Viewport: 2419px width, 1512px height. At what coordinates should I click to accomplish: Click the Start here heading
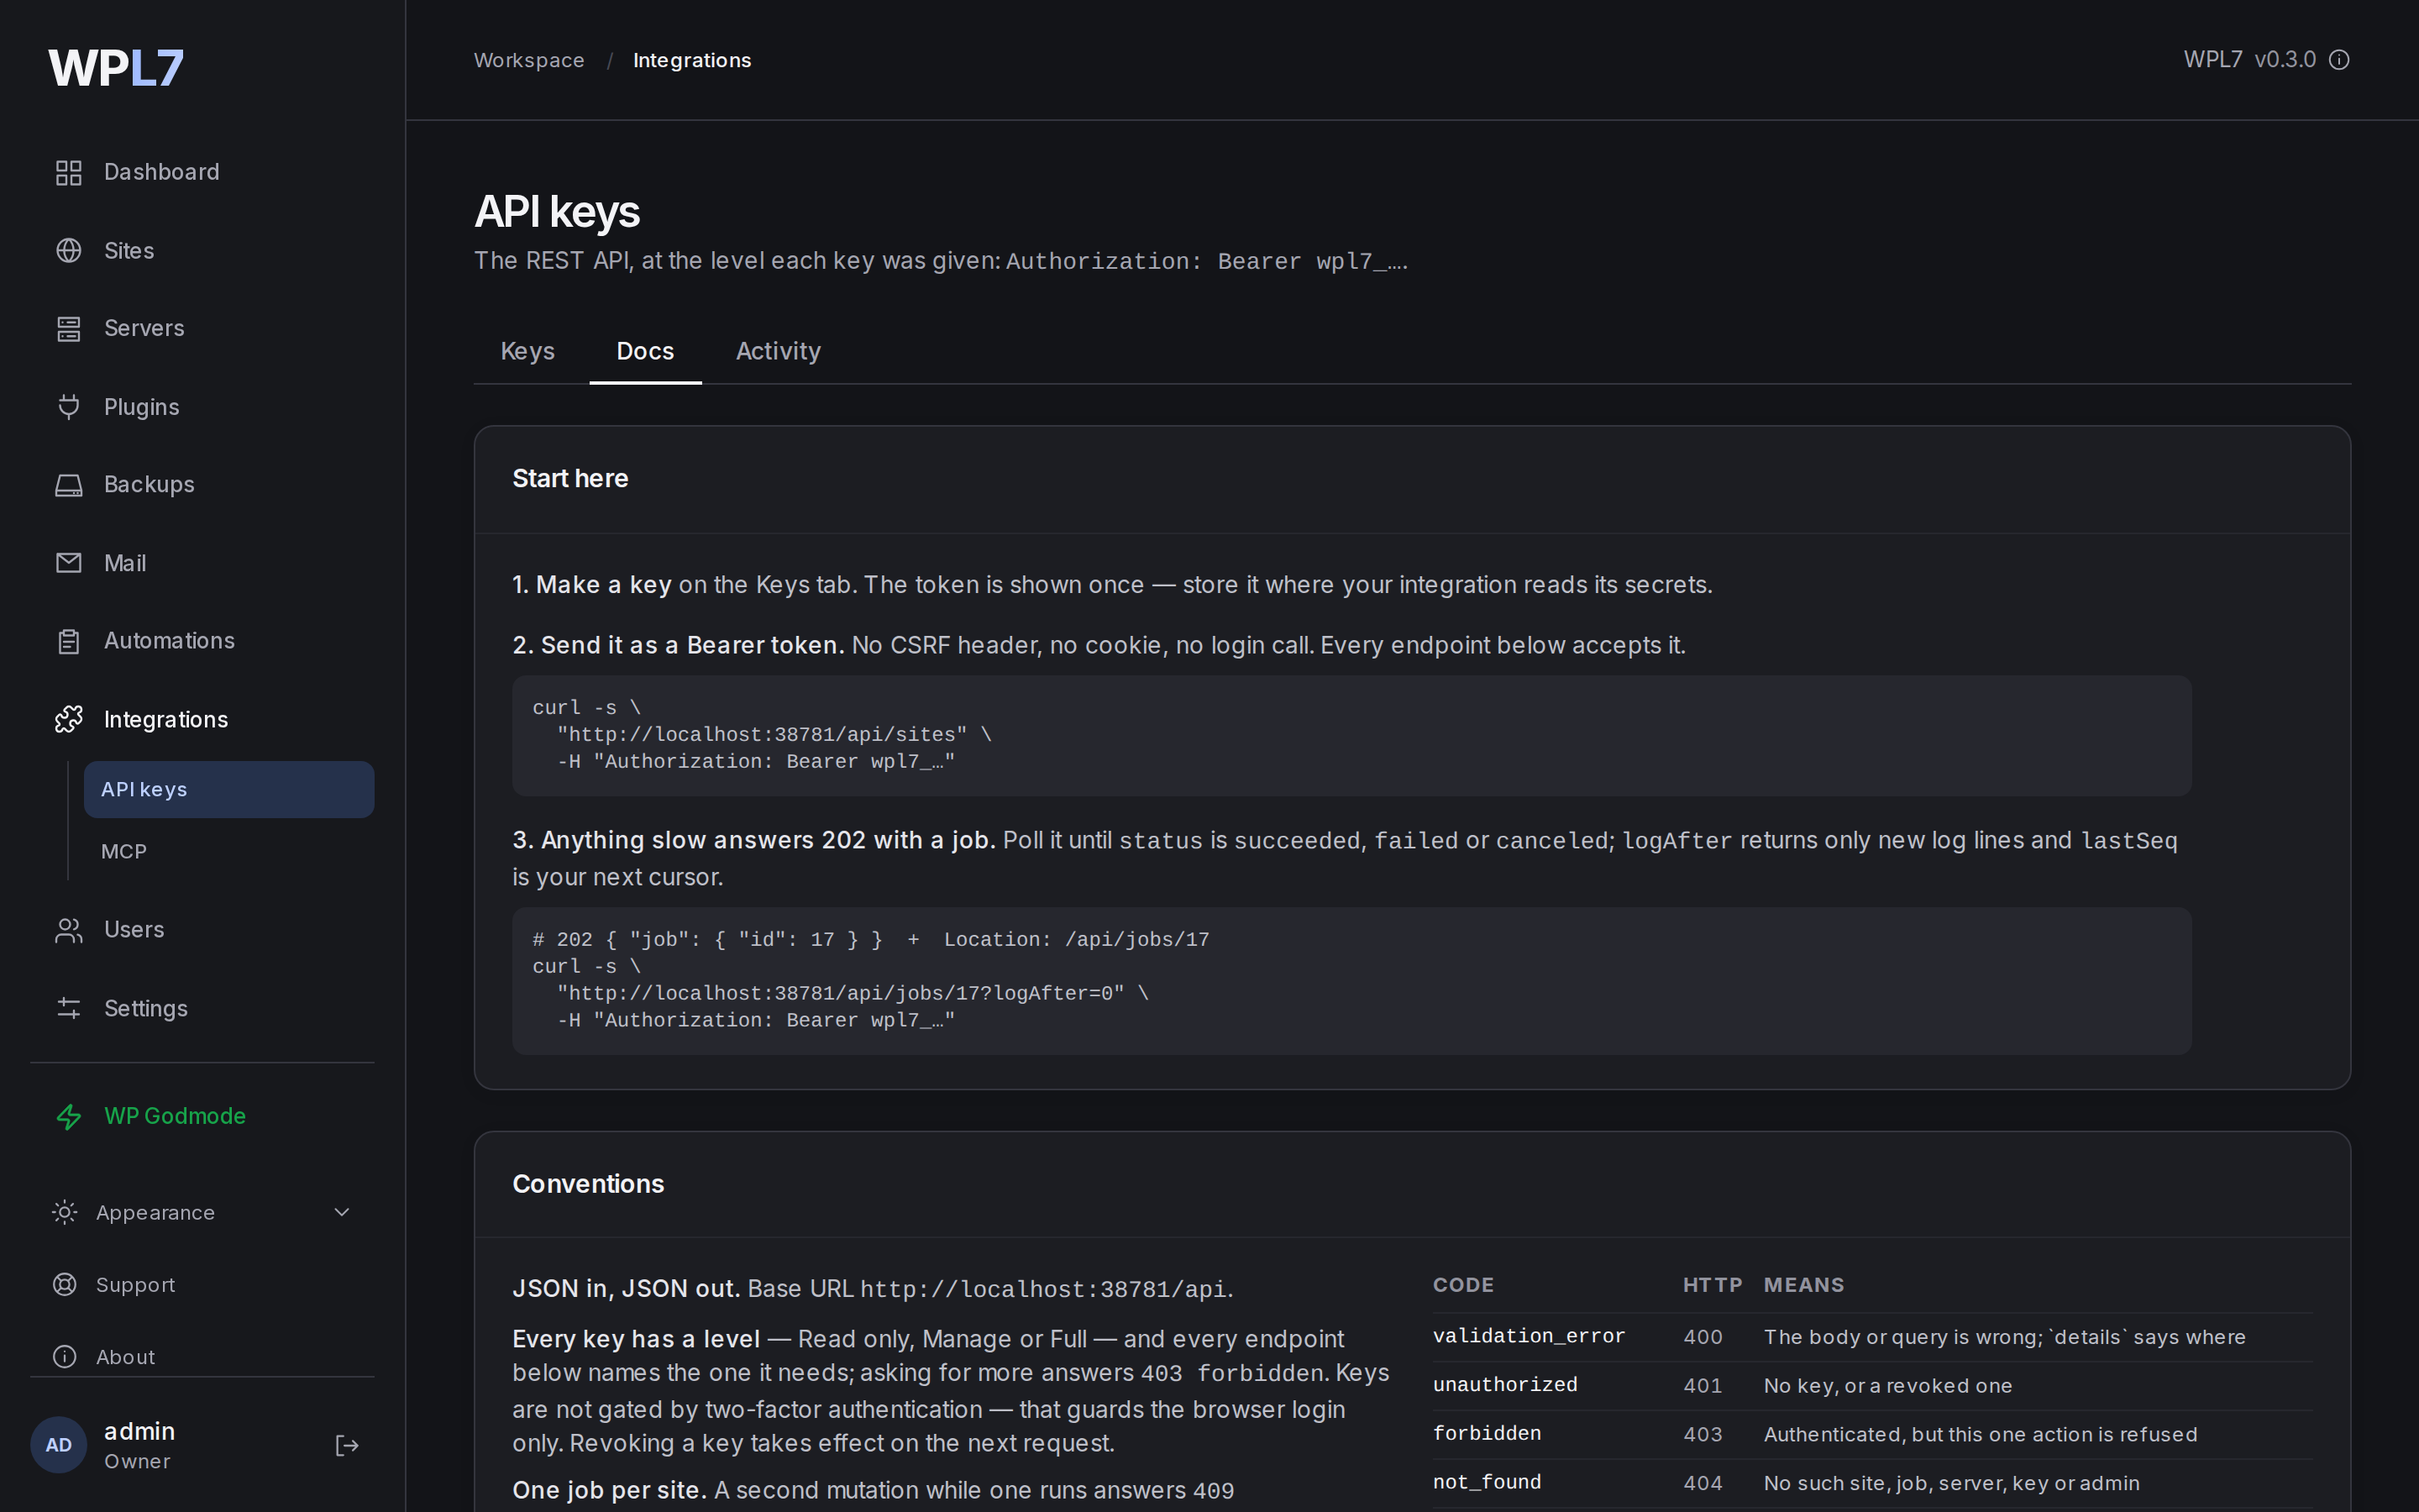click(569, 478)
